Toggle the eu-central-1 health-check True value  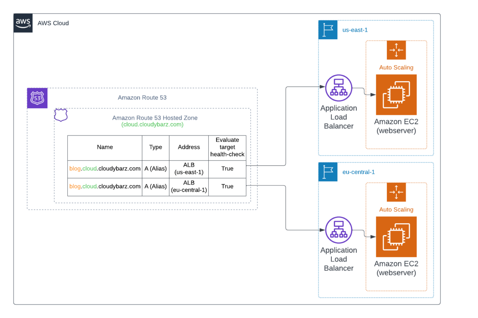[x=227, y=187]
